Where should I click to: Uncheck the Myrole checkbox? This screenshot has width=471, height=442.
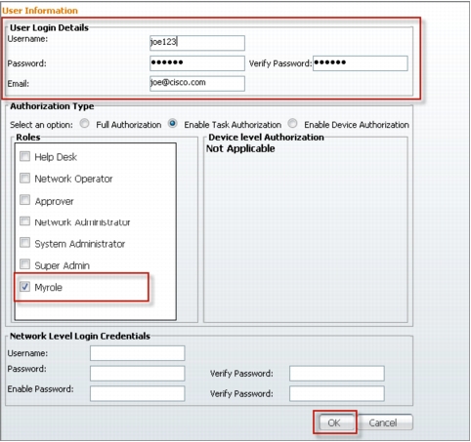[24, 287]
